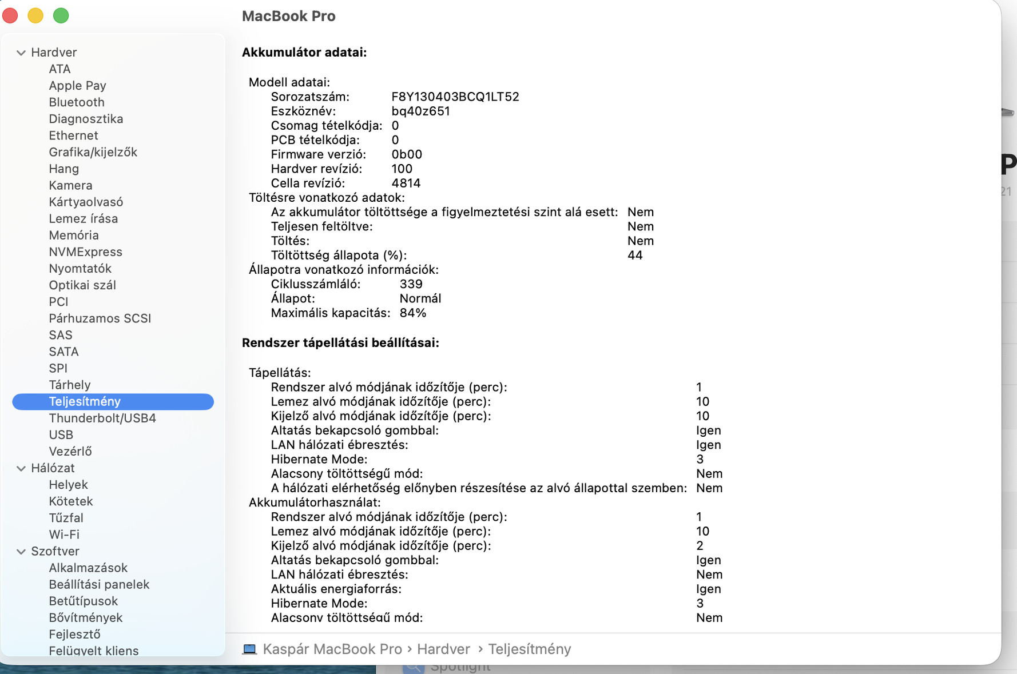Click Kaspár MacBook Pro in the path bar
Image resolution: width=1017 pixels, height=674 pixels.
[332, 649]
